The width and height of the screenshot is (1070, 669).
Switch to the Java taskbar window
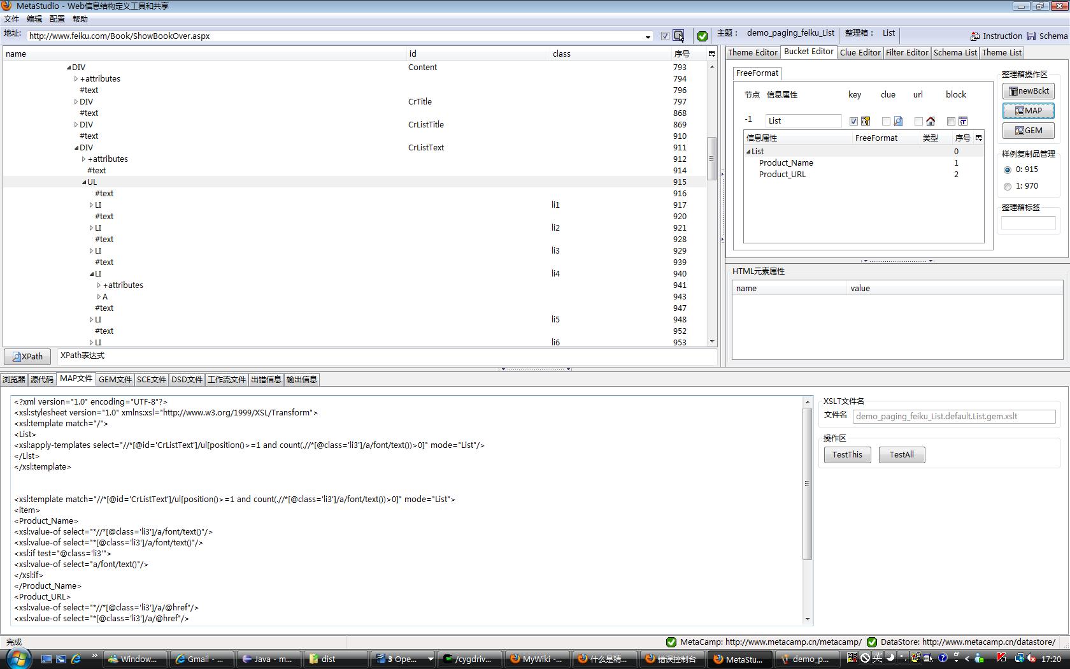[268, 659]
